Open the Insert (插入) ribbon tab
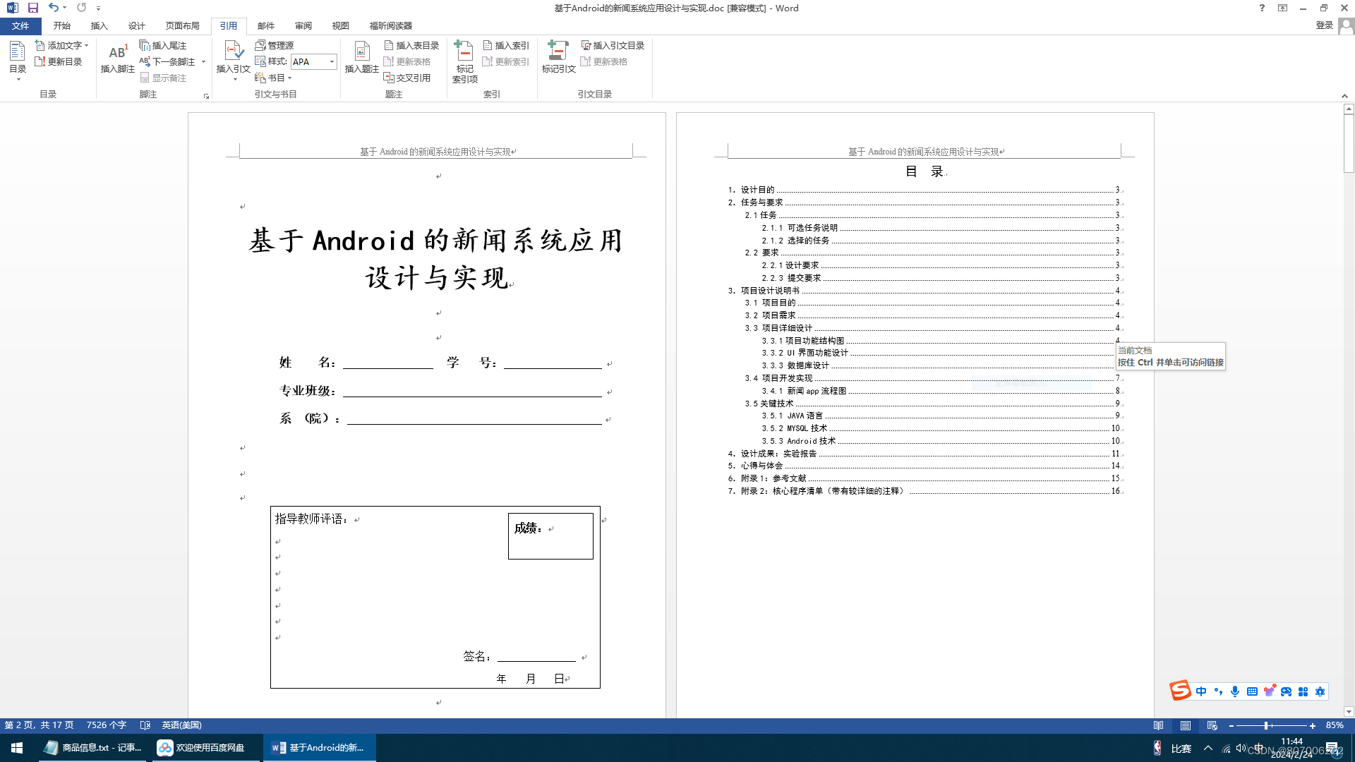1355x762 pixels. 99,26
